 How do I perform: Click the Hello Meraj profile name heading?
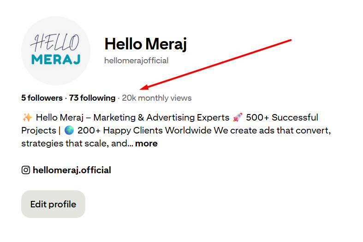[145, 44]
